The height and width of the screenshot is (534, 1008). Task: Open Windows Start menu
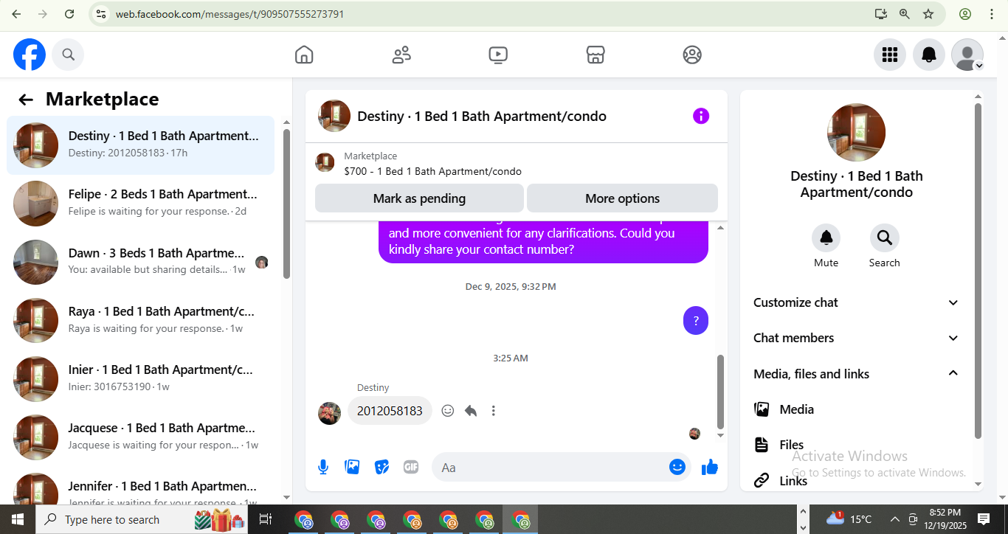(x=18, y=519)
